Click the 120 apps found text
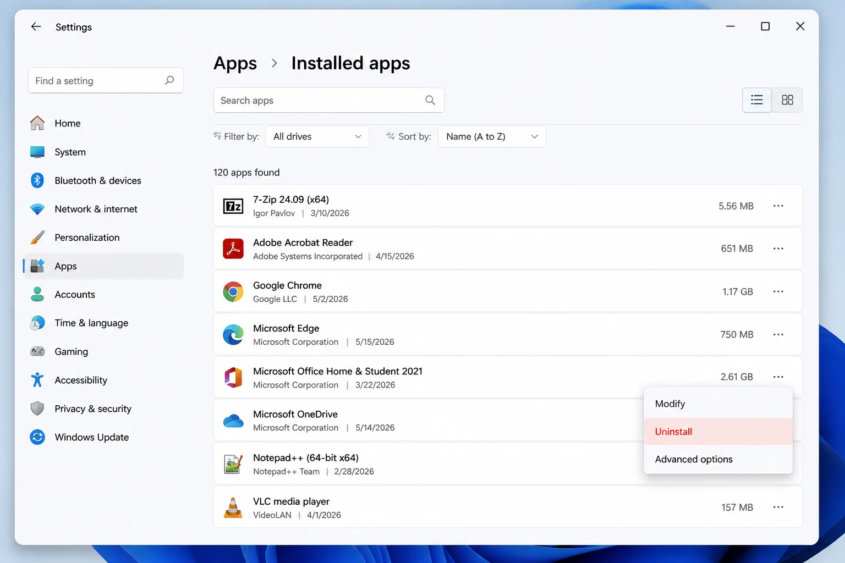The height and width of the screenshot is (563, 845). pyautogui.click(x=246, y=172)
